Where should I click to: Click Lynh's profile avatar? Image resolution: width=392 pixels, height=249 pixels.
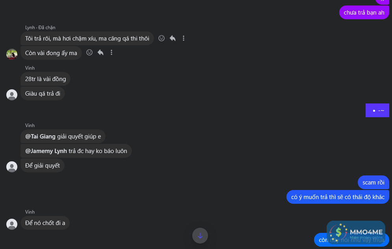[12, 54]
